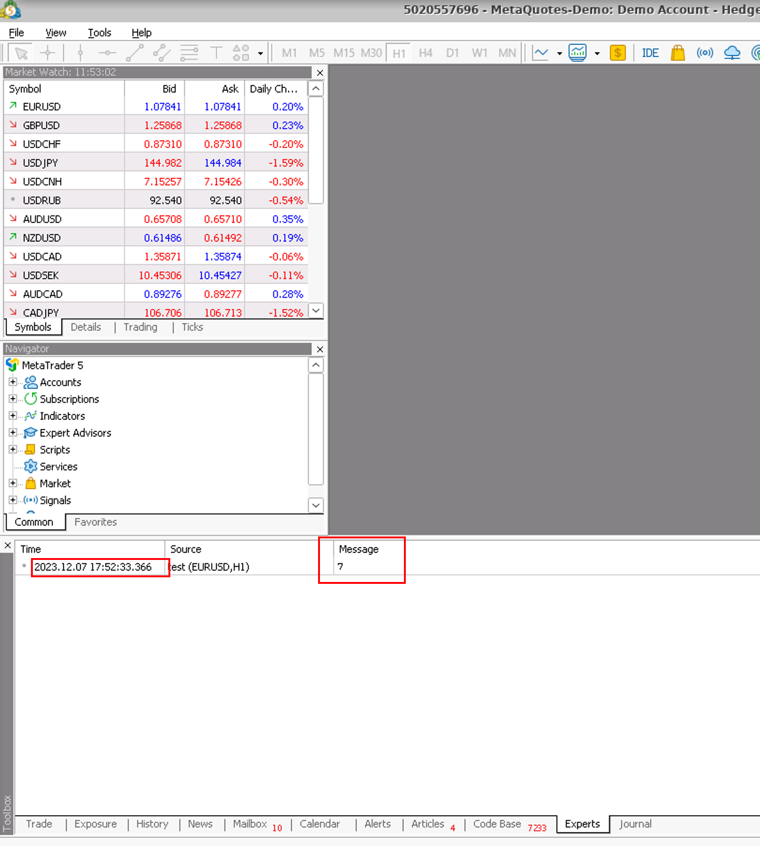Screen dimensions: 760x846
Task: Click the indicators chart icon
Action: click(578, 53)
